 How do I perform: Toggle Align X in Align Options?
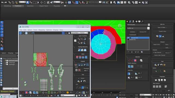[x=154, y=87]
